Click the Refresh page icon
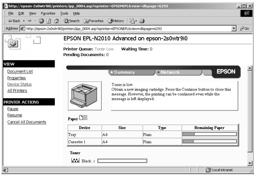Image resolution: width=254 pixels, height=175 pixels. click(x=49, y=21)
